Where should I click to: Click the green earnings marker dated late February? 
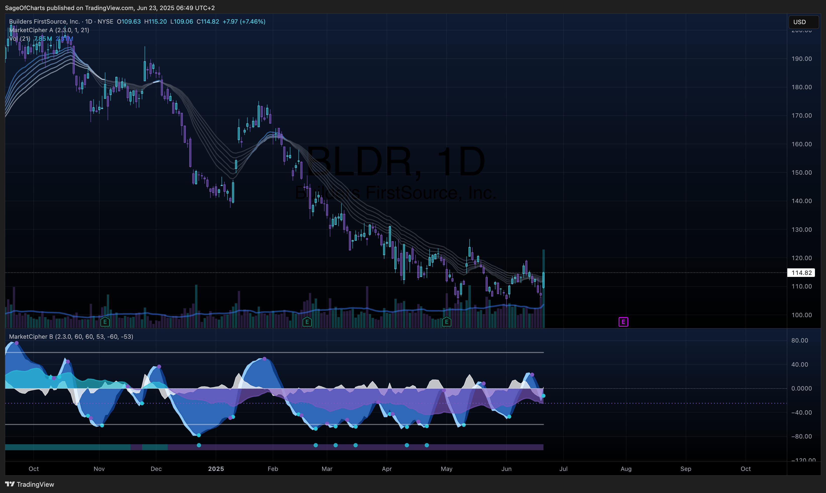[307, 322]
